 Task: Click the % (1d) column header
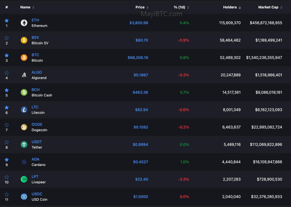tap(179, 7)
